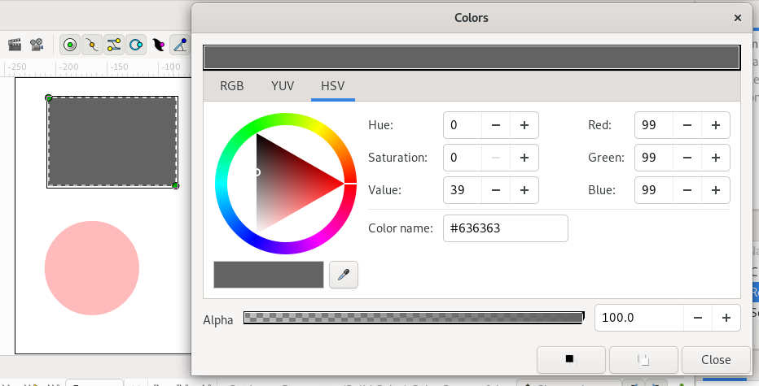
Task: Toggle angle handles with blue dot icon
Action: [181, 45]
